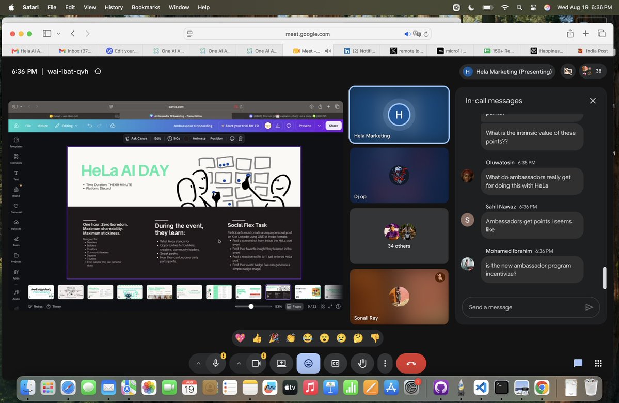Image resolution: width=619 pixels, height=403 pixels.
Task: Open the Apple menu
Action: (x=11, y=7)
